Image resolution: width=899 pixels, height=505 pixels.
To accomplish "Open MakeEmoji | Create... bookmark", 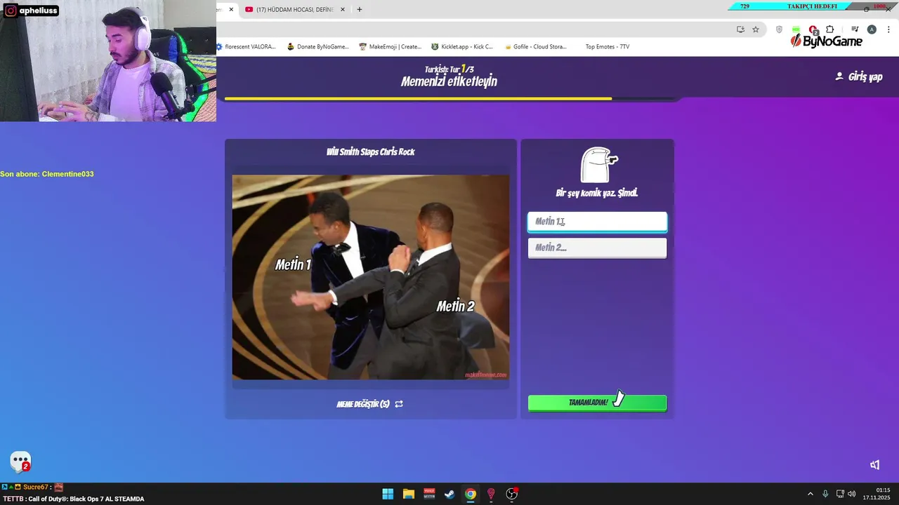I will coord(391,47).
